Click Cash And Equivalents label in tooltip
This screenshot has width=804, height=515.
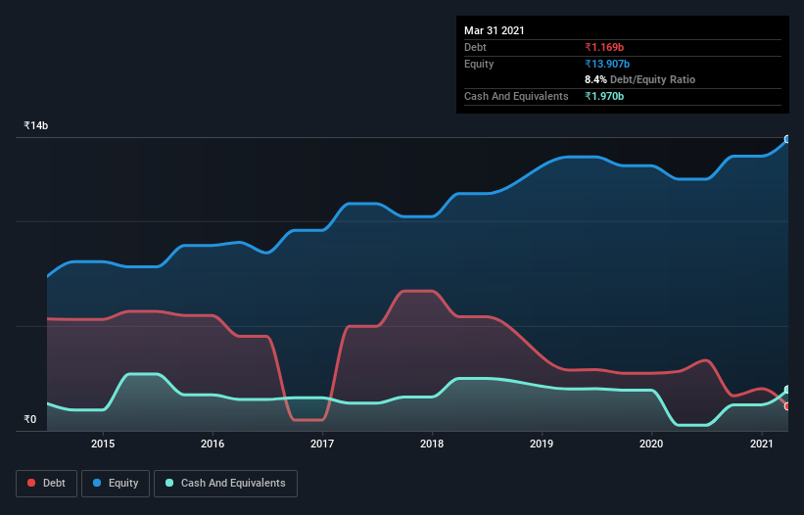pos(516,96)
